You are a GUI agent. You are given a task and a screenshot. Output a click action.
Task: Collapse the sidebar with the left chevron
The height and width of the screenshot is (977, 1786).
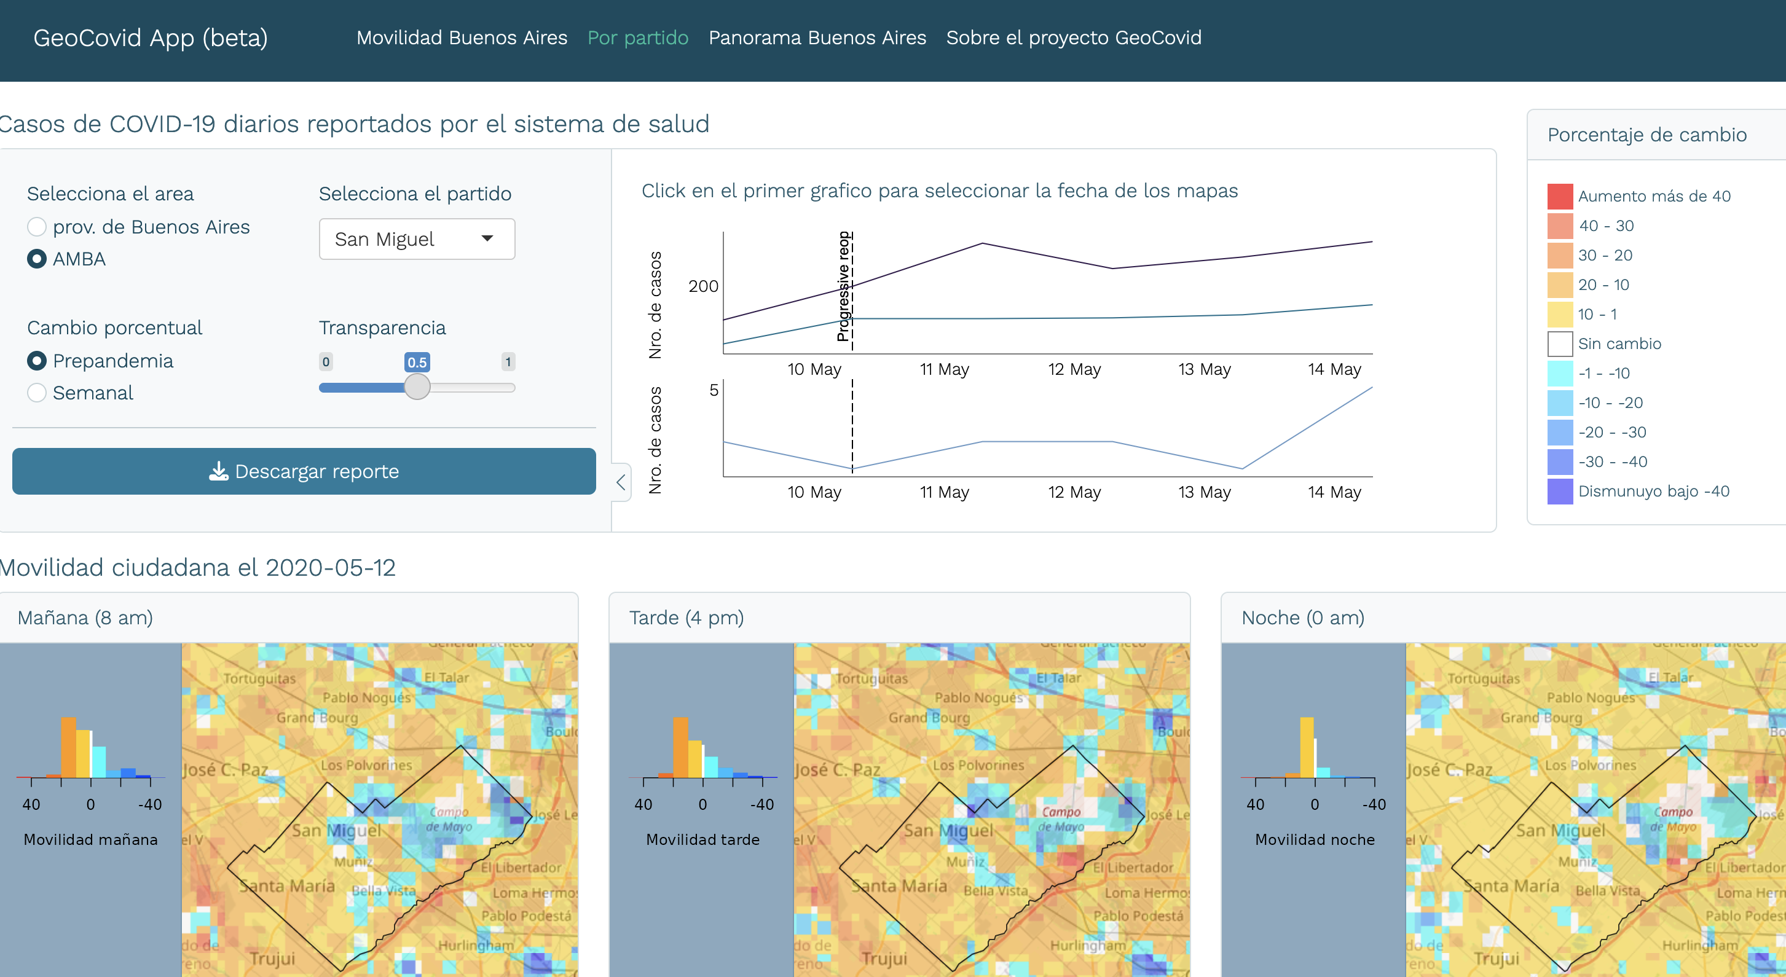pyautogui.click(x=621, y=482)
